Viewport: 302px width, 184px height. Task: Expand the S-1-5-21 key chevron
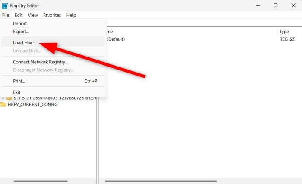[x=3, y=98]
